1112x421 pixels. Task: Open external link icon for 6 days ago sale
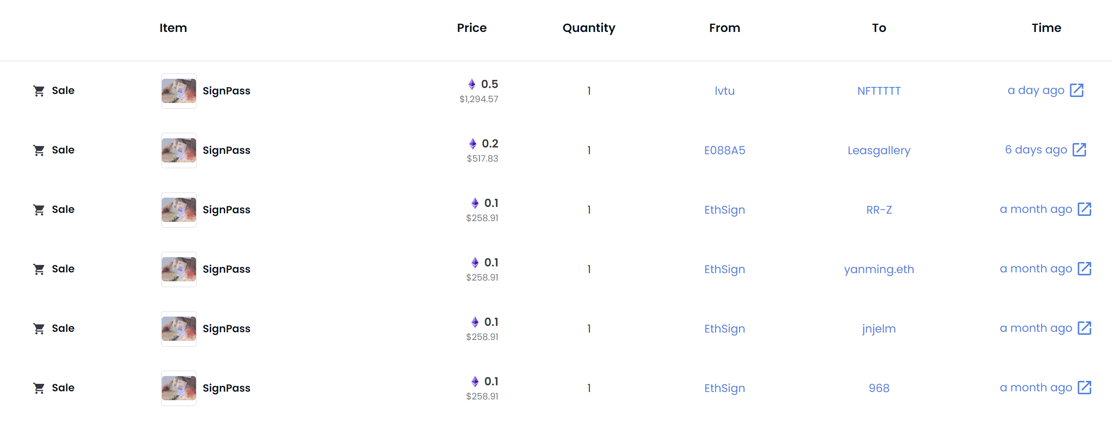(1079, 150)
